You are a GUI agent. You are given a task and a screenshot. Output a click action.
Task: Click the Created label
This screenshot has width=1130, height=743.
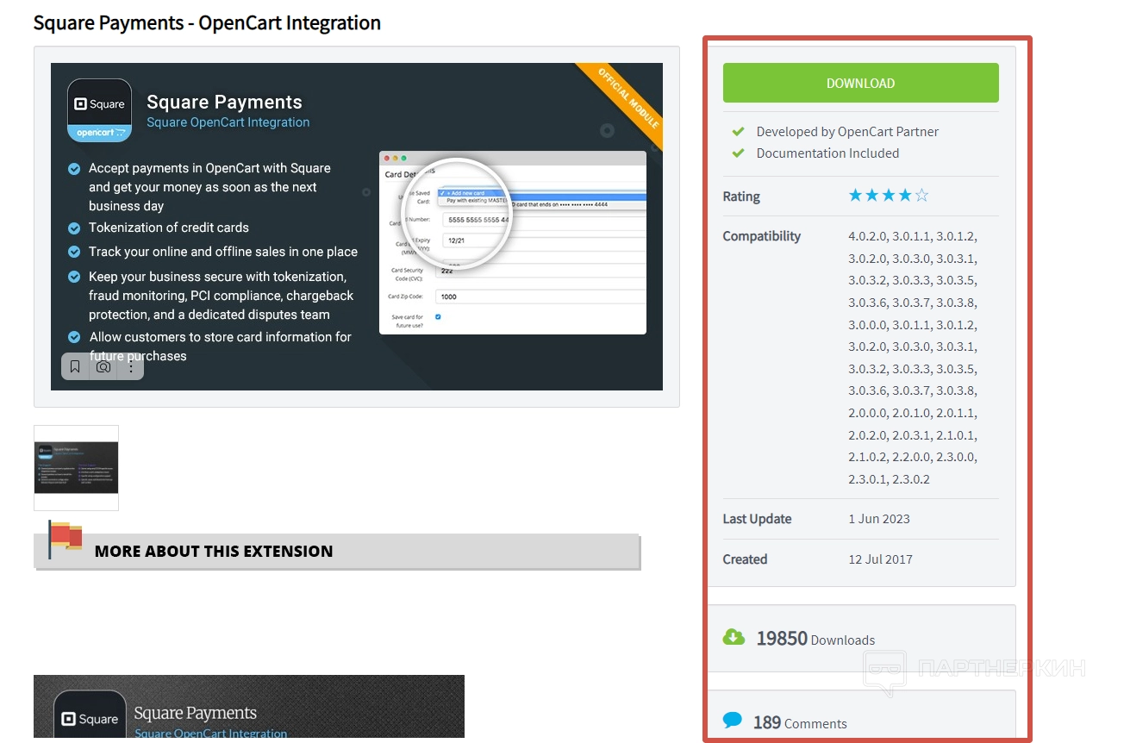pyautogui.click(x=745, y=559)
